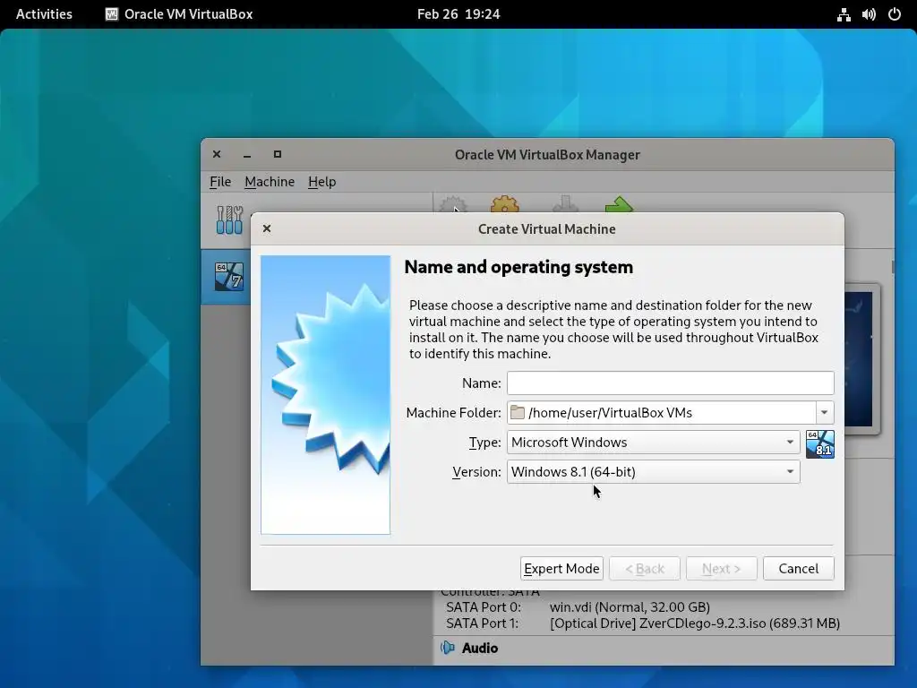Click the Settings gear toolbar icon
This screenshot has height=688, width=917.
point(505,204)
